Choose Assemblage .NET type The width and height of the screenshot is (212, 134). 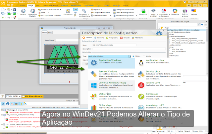[159, 107]
